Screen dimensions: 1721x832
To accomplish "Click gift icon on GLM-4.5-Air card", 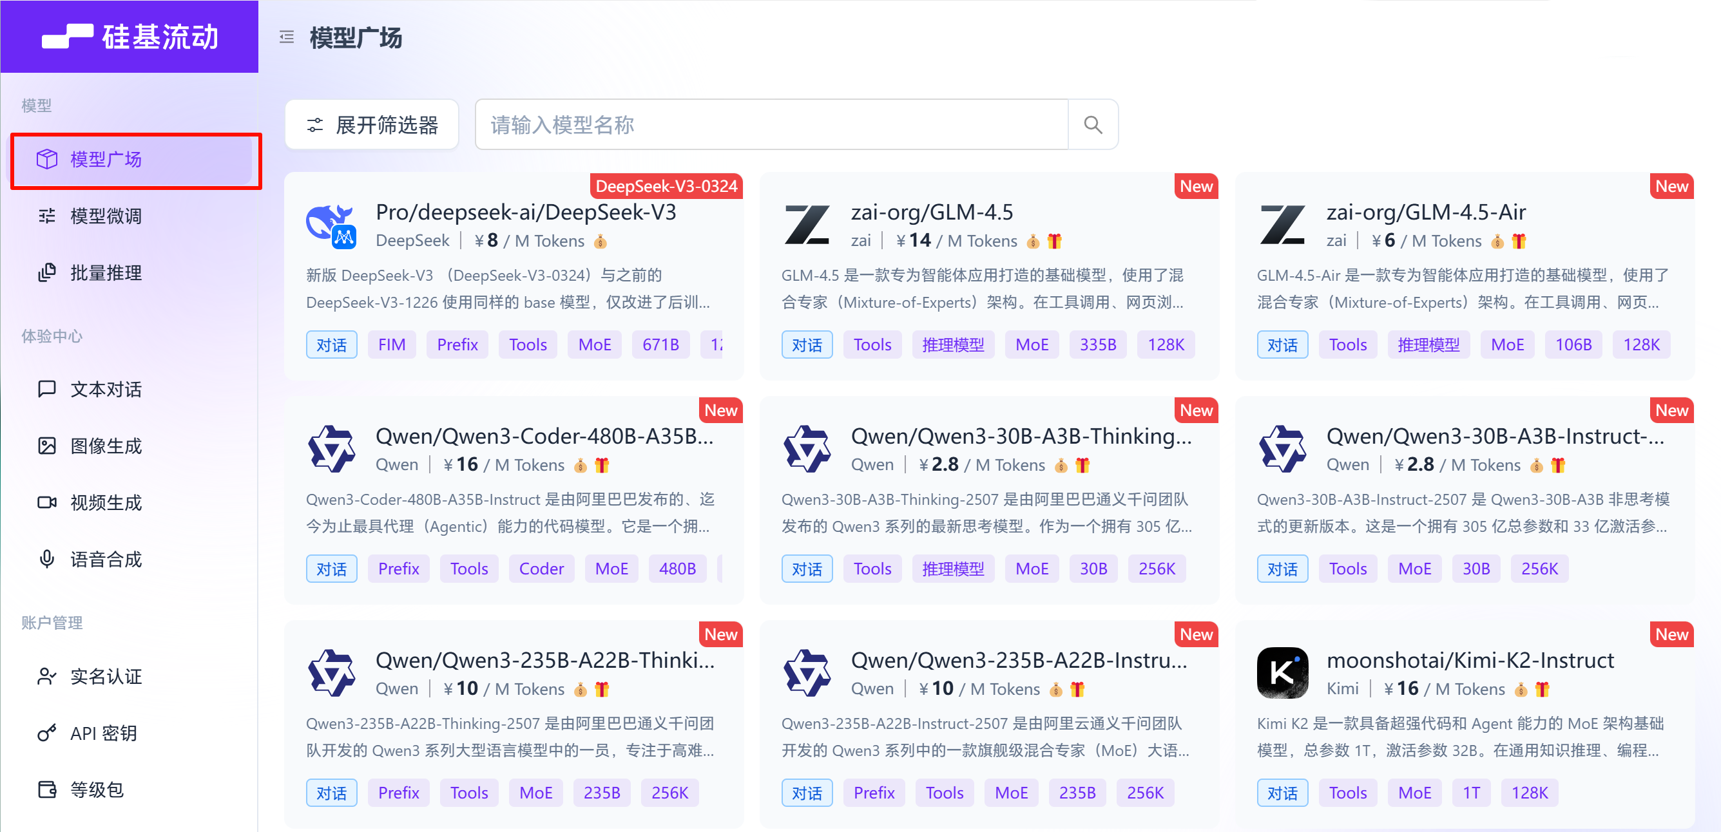I will point(1519,241).
